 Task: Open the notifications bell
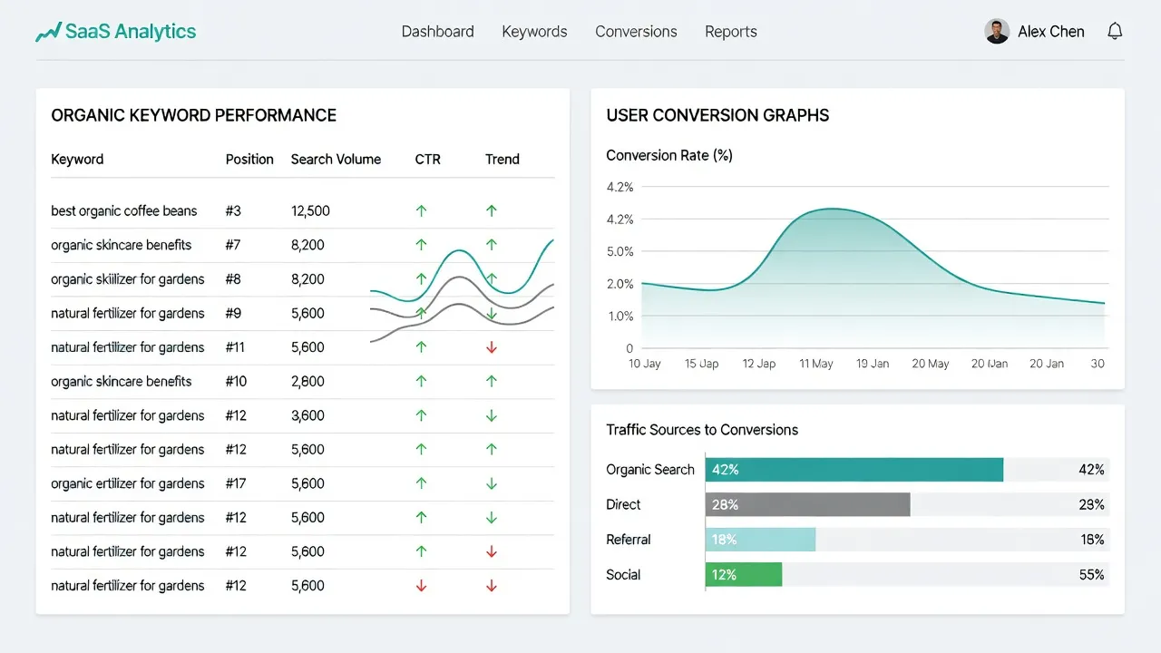coord(1115,31)
